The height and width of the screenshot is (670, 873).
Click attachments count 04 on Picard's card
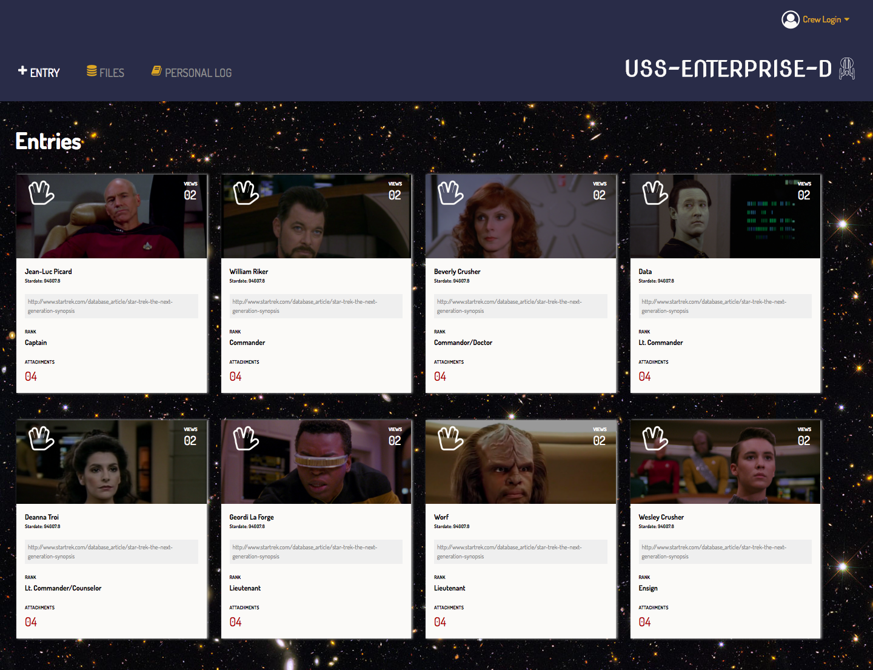click(x=31, y=377)
